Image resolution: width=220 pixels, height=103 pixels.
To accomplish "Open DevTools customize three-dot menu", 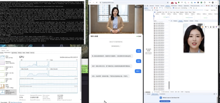I will [214, 6].
